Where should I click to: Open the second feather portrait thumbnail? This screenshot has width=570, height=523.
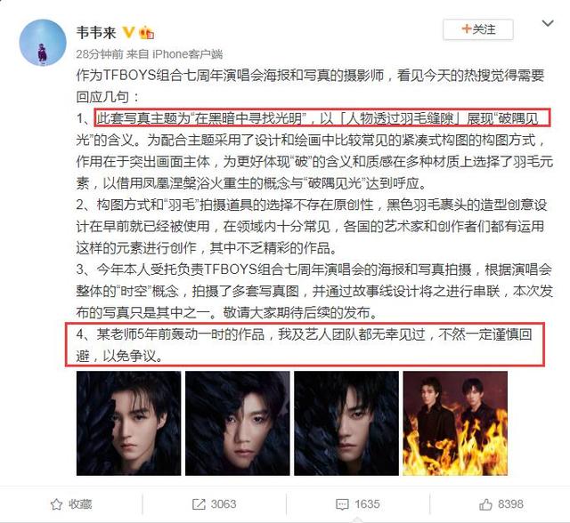click(238, 423)
